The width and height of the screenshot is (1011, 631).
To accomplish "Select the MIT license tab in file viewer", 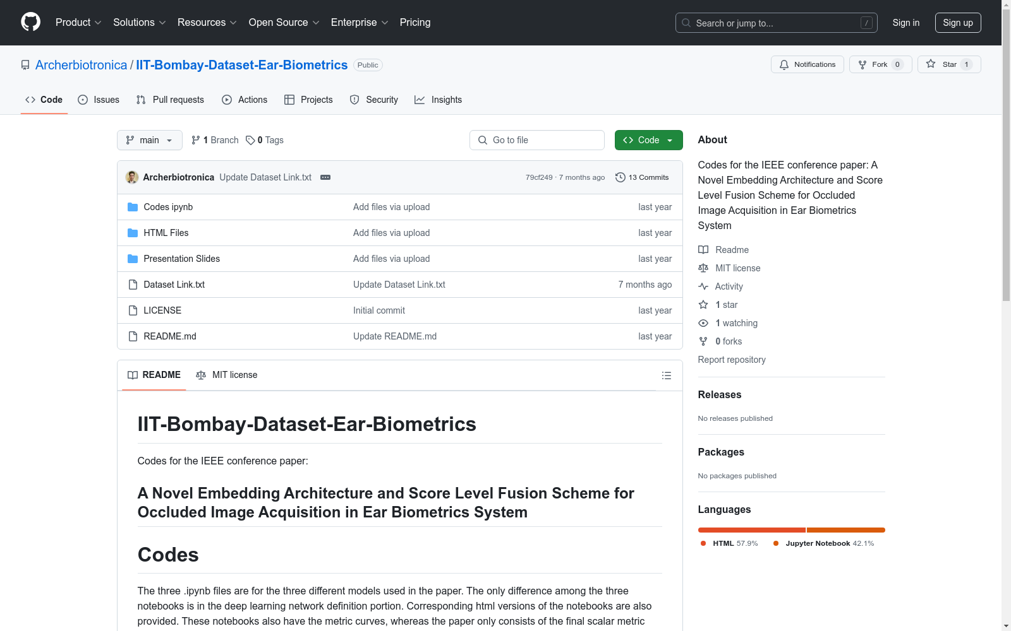I will [227, 375].
